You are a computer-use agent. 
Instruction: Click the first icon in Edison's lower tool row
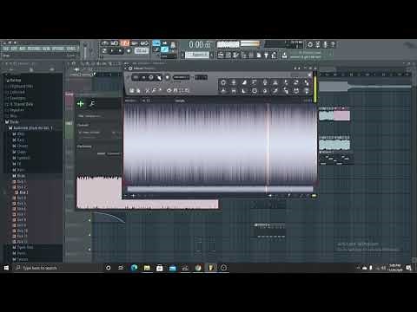[223, 91]
